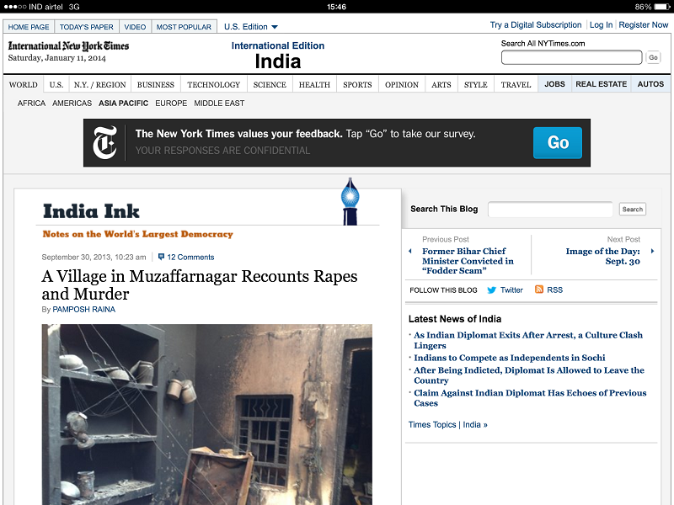This screenshot has height=505, width=674.
Task: Click the orange RSS feed icon
Action: 539,290
